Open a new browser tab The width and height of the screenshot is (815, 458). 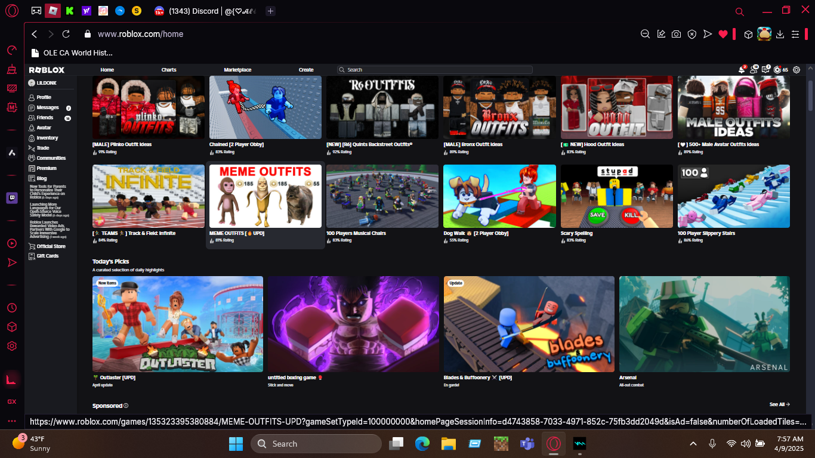point(270,11)
